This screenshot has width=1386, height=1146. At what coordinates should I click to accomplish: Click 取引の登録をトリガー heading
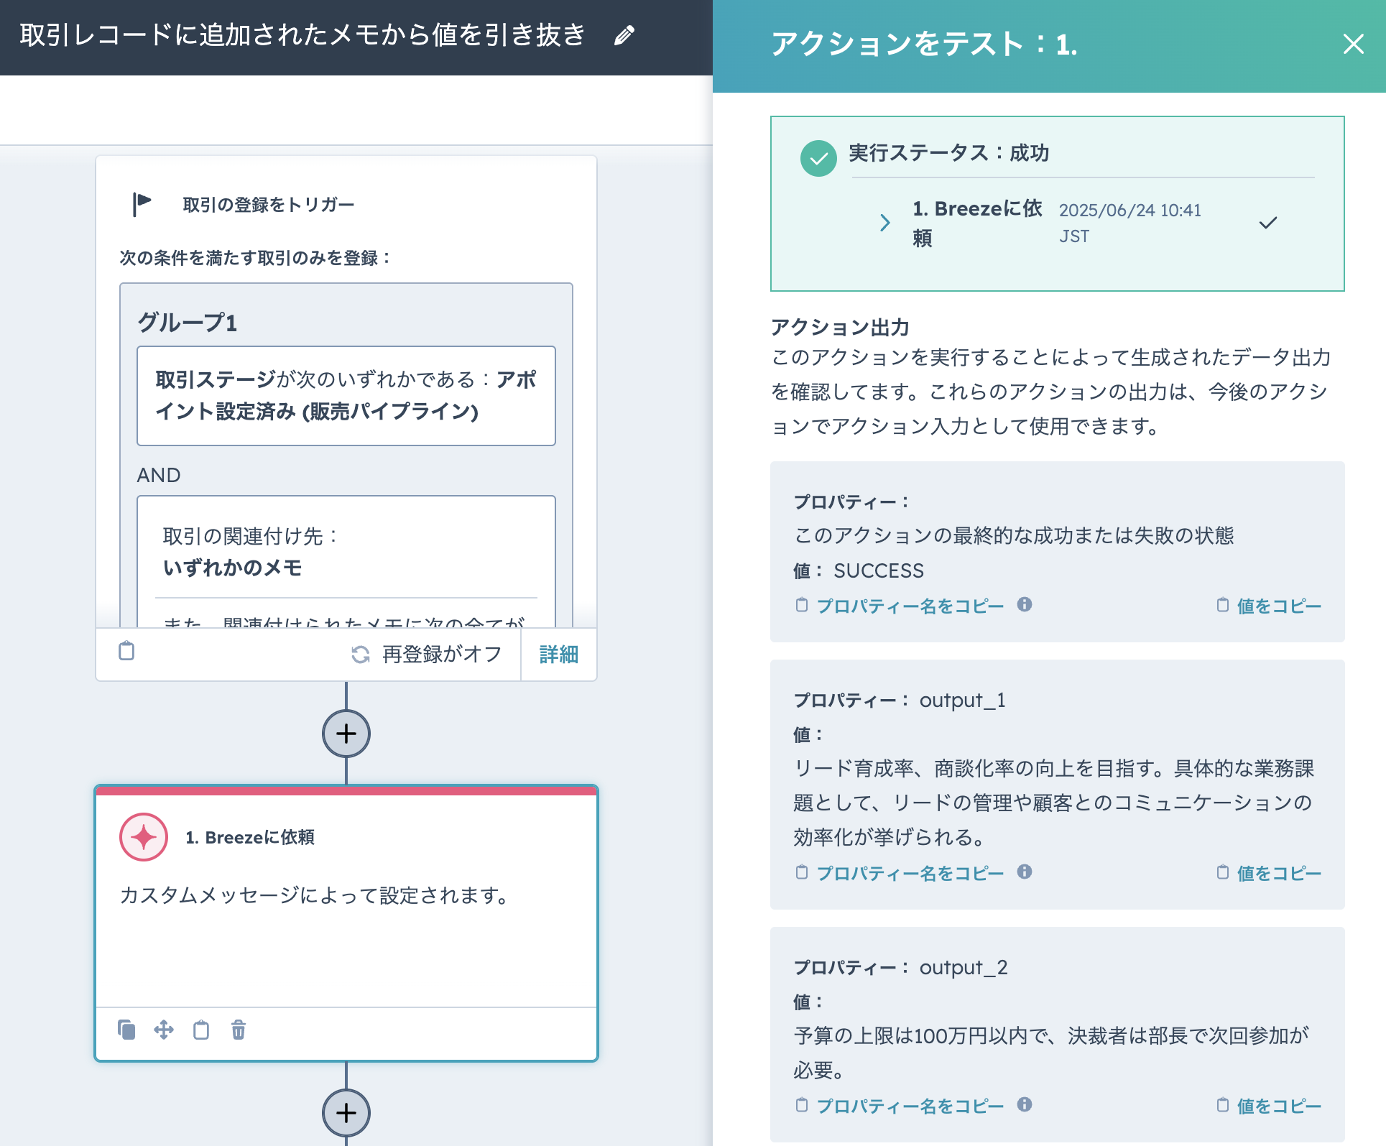(269, 205)
